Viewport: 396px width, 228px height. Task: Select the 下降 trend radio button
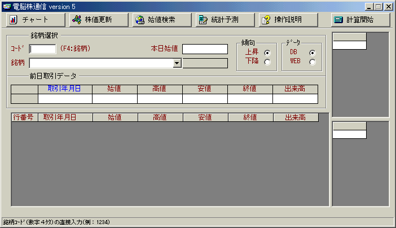pos(267,62)
